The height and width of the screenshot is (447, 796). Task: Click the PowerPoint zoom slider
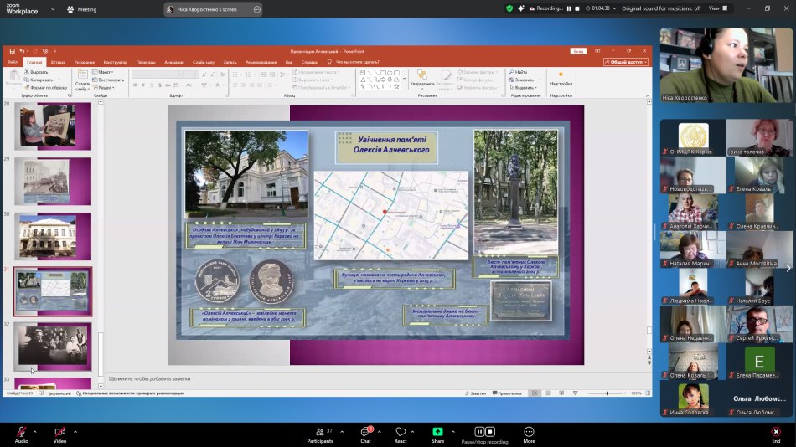coord(607,393)
